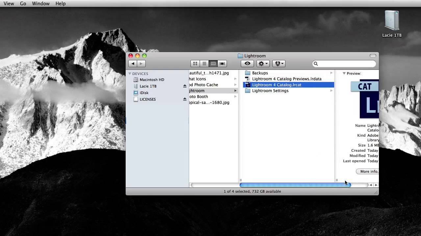
Task: Open the View menu
Action: 9,4
